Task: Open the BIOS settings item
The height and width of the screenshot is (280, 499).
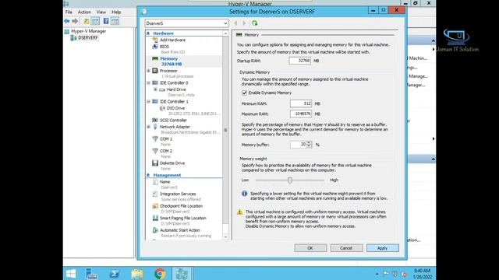Action: (x=165, y=47)
